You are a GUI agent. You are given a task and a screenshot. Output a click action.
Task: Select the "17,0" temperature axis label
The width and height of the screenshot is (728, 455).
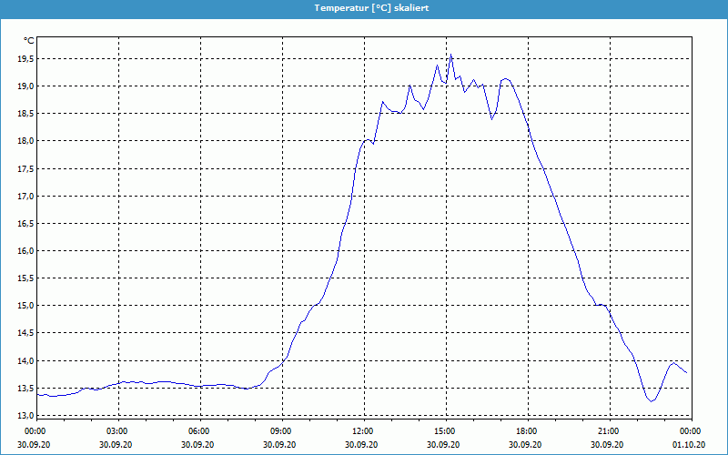click(x=26, y=197)
